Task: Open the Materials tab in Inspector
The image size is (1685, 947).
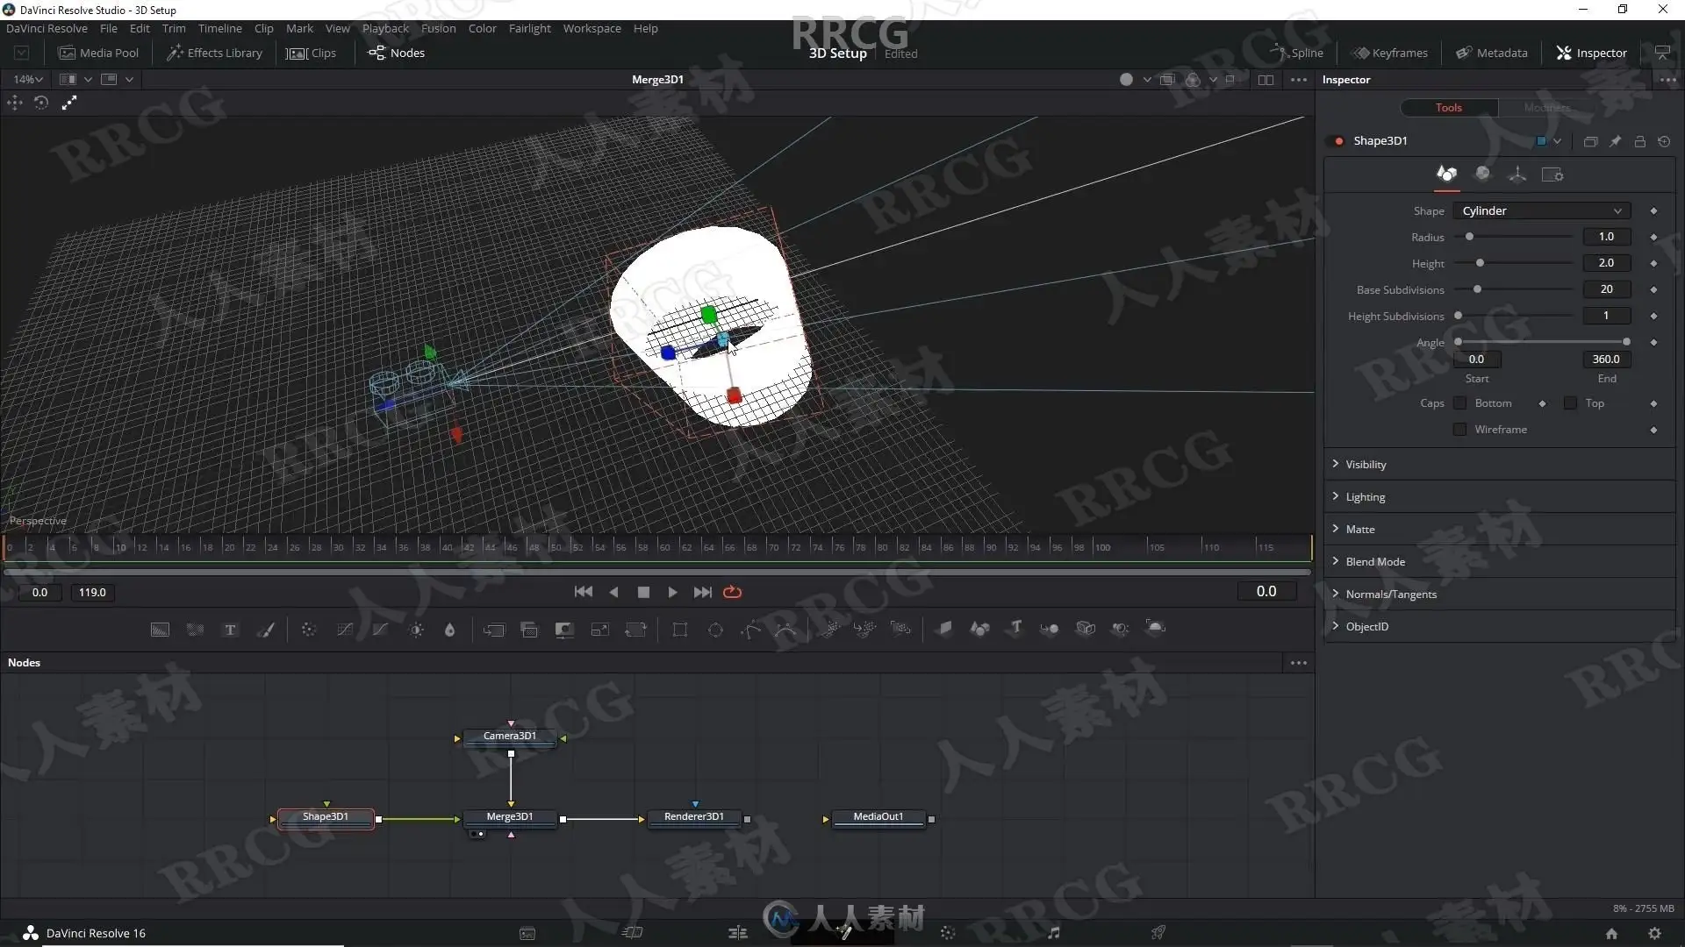Action: coord(1482,174)
